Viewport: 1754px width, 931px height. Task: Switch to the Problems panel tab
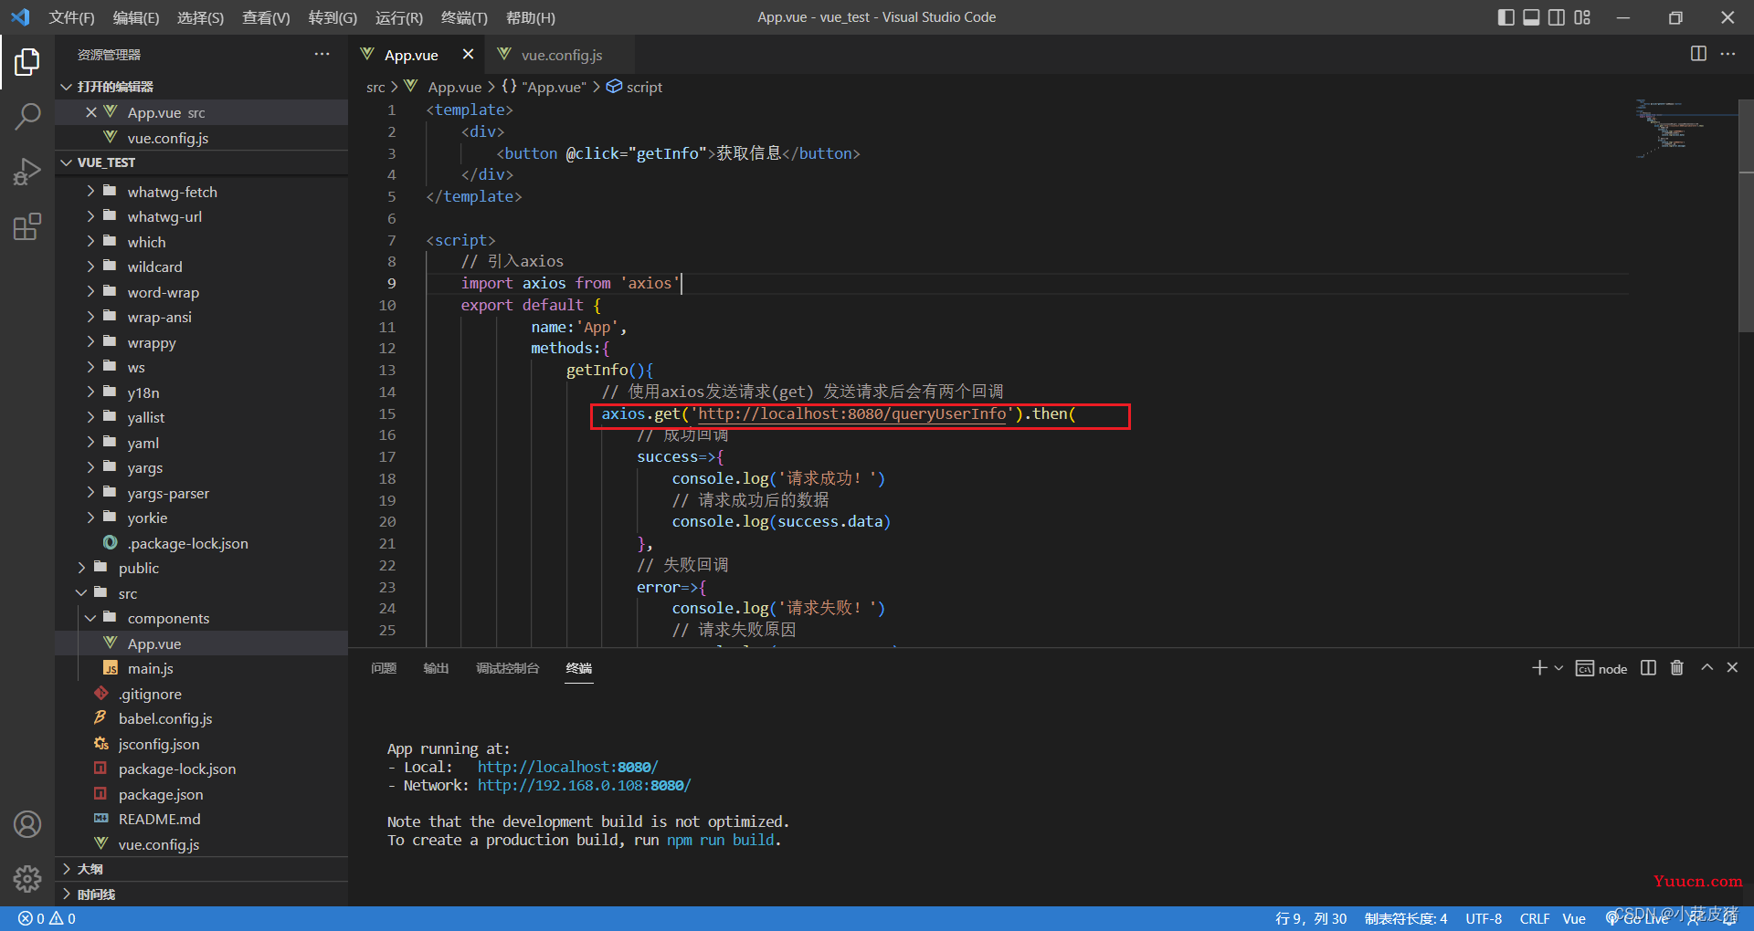[384, 668]
